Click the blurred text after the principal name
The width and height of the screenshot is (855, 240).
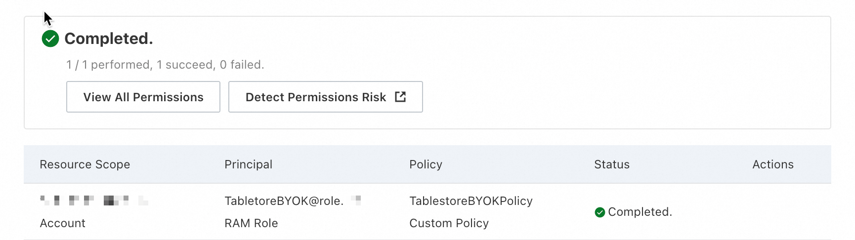tap(356, 200)
